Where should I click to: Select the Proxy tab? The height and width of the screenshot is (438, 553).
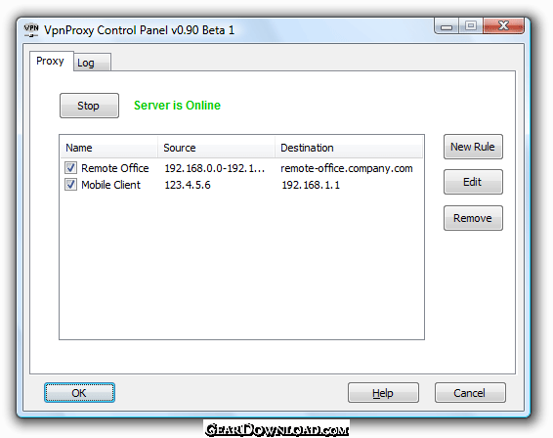[x=52, y=61]
